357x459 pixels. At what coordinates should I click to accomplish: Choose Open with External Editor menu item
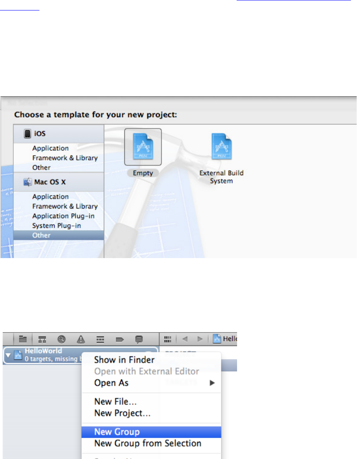point(151,371)
